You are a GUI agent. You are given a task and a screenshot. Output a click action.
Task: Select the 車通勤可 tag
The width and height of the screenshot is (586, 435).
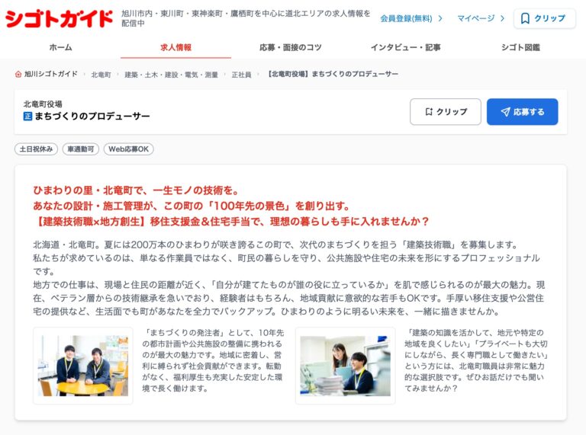81,149
